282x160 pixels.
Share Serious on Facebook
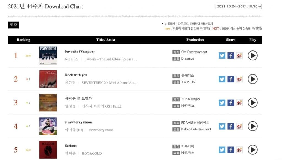(231, 150)
